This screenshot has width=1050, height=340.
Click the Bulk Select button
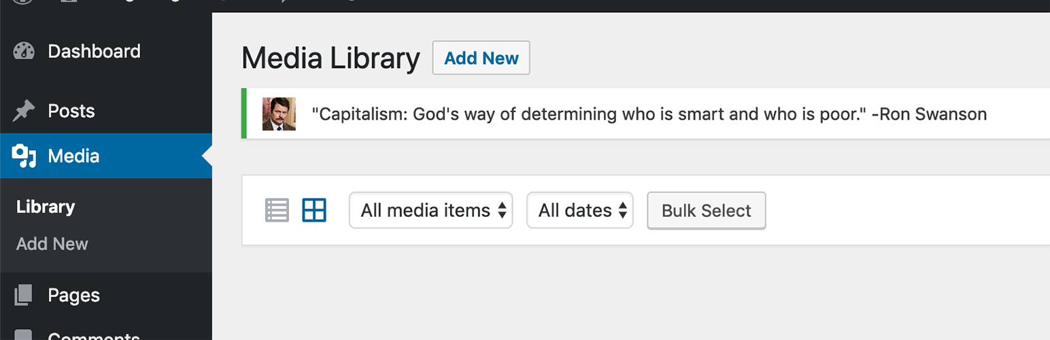[707, 211]
